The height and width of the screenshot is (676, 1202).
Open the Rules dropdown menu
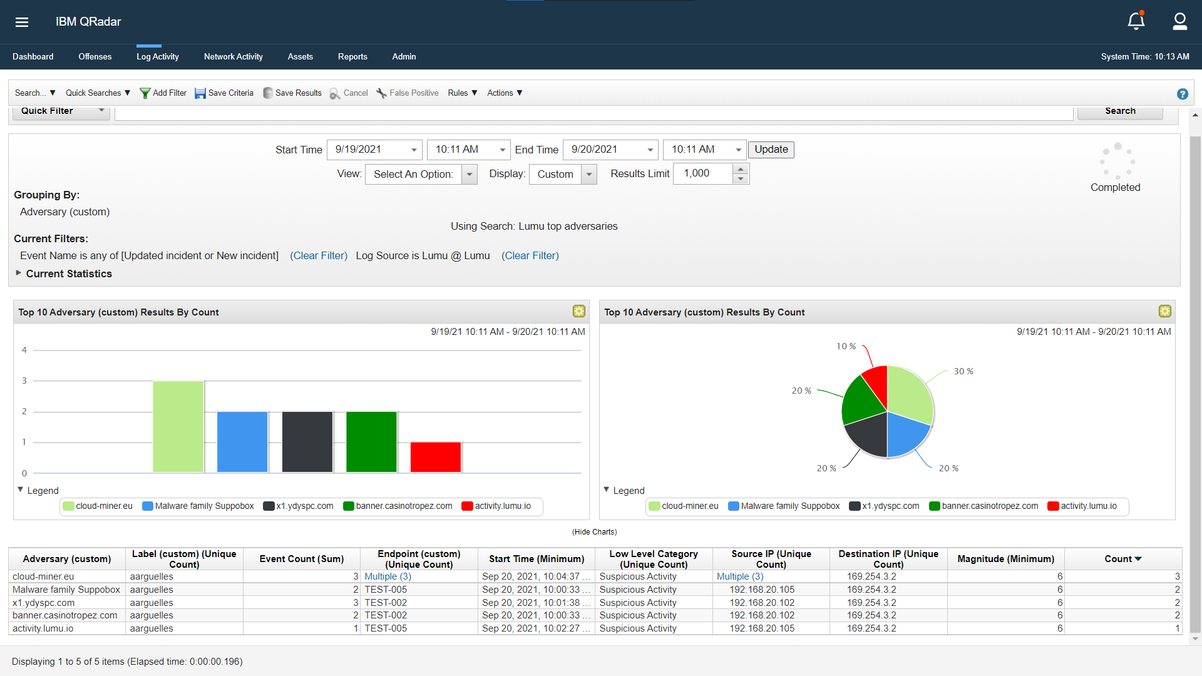(x=463, y=93)
